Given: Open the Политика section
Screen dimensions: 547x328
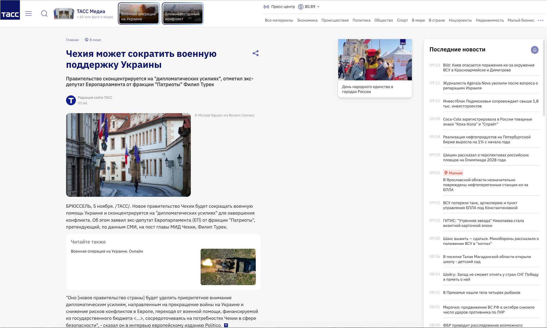Looking at the screenshot, I should (361, 20).
